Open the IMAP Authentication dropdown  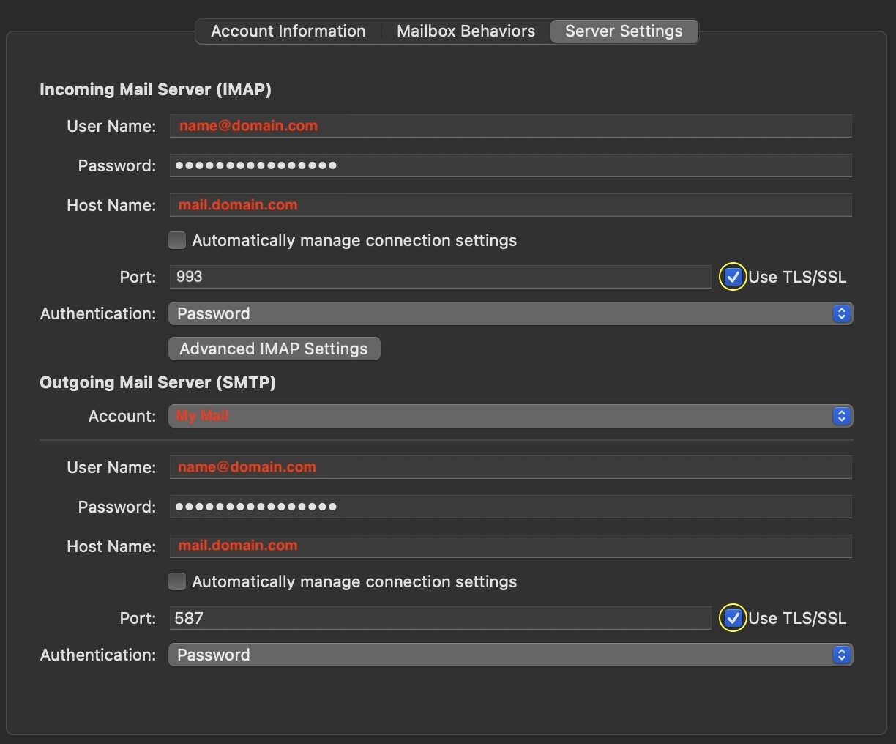(x=510, y=313)
